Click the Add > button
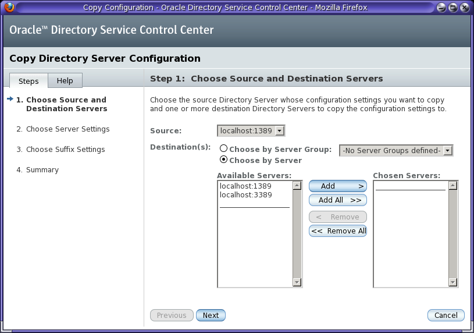The height and width of the screenshot is (333, 474). click(338, 186)
